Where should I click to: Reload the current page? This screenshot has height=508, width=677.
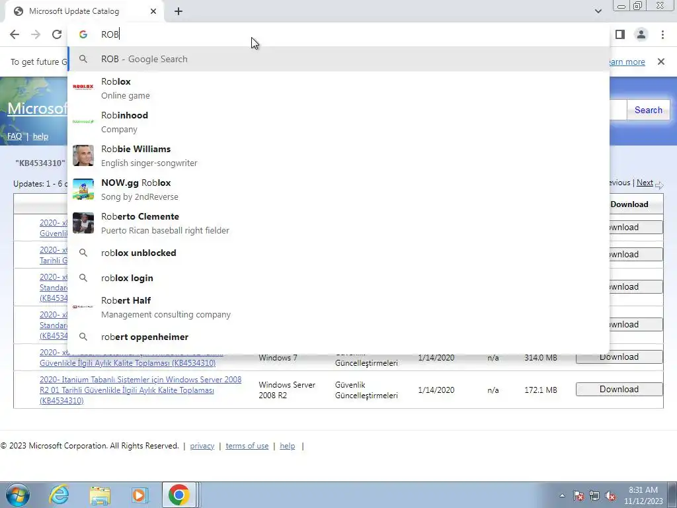(x=57, y=34)
